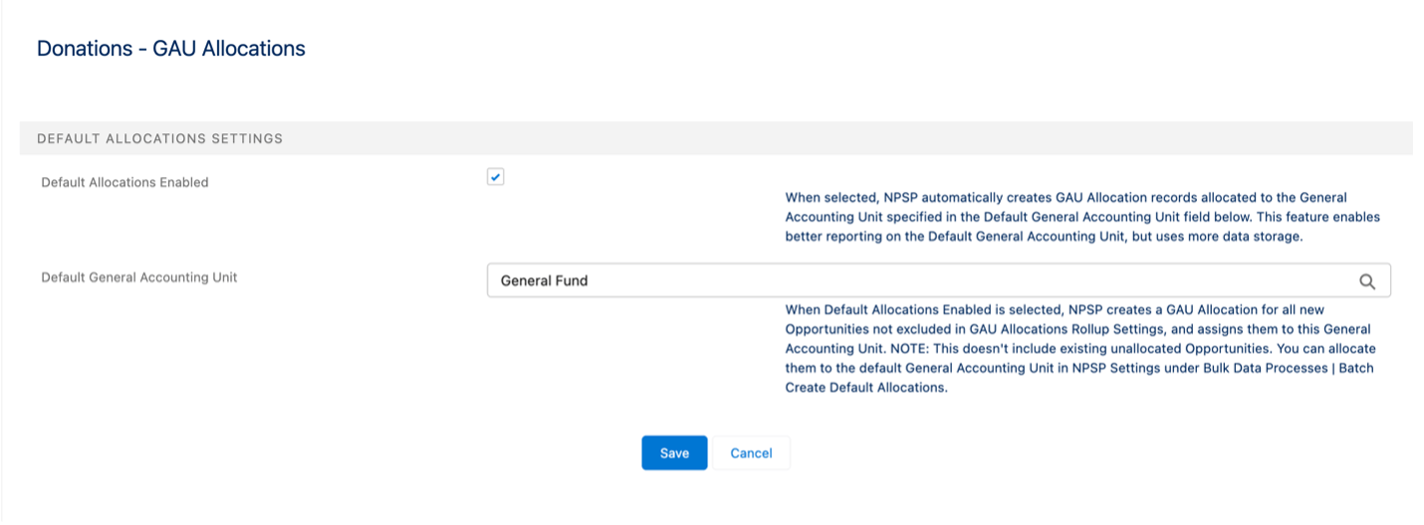
Task: Click the 'GAU Allocation records' phrase
Action: pos(1128,198)
